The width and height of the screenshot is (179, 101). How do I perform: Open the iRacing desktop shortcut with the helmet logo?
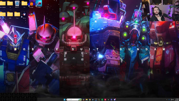pos(24,14)
